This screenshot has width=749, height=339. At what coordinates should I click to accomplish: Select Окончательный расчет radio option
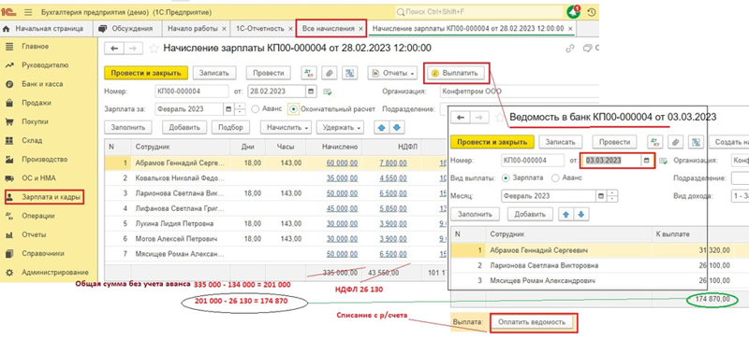293,109
